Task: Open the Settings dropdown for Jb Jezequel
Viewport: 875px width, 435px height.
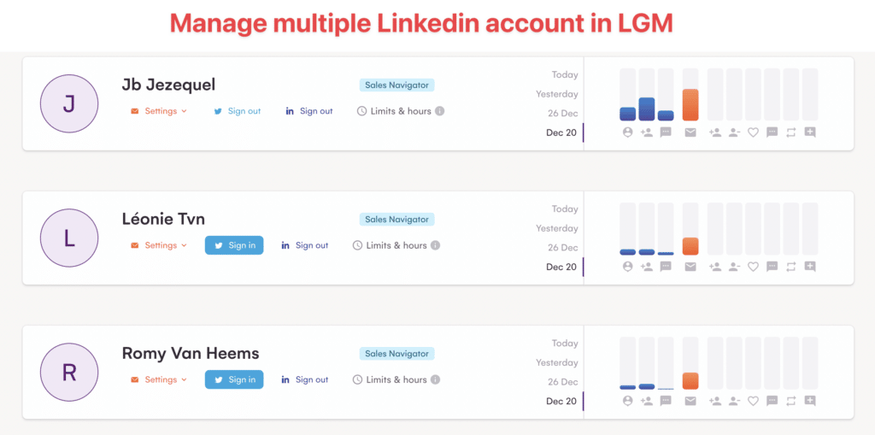Action: 159,111
